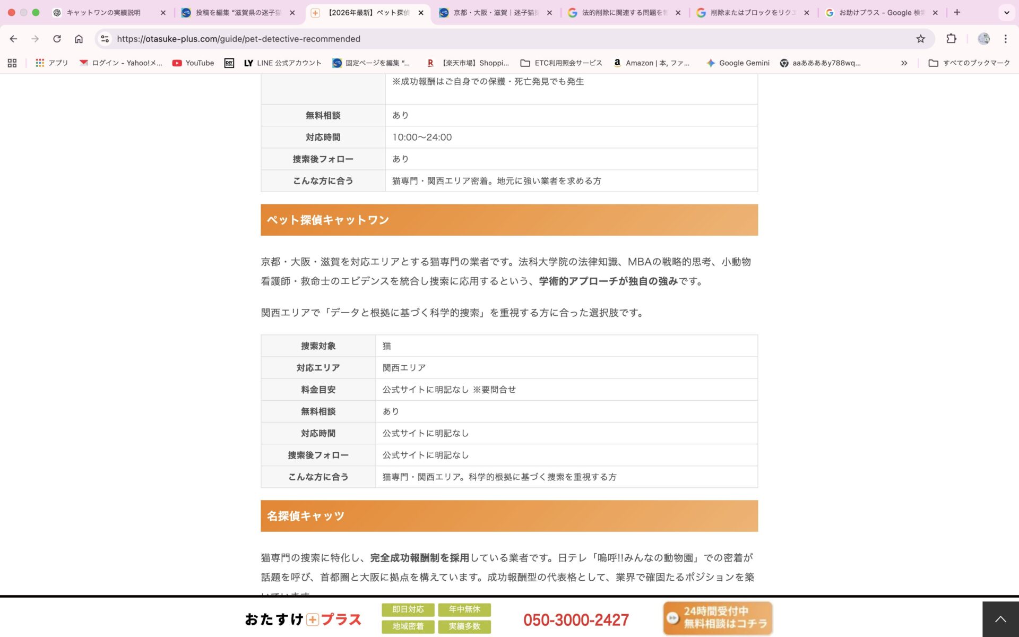Open the Chrome extensions puzzle icon
This screenshot has width=1019, height=637.
951,39
